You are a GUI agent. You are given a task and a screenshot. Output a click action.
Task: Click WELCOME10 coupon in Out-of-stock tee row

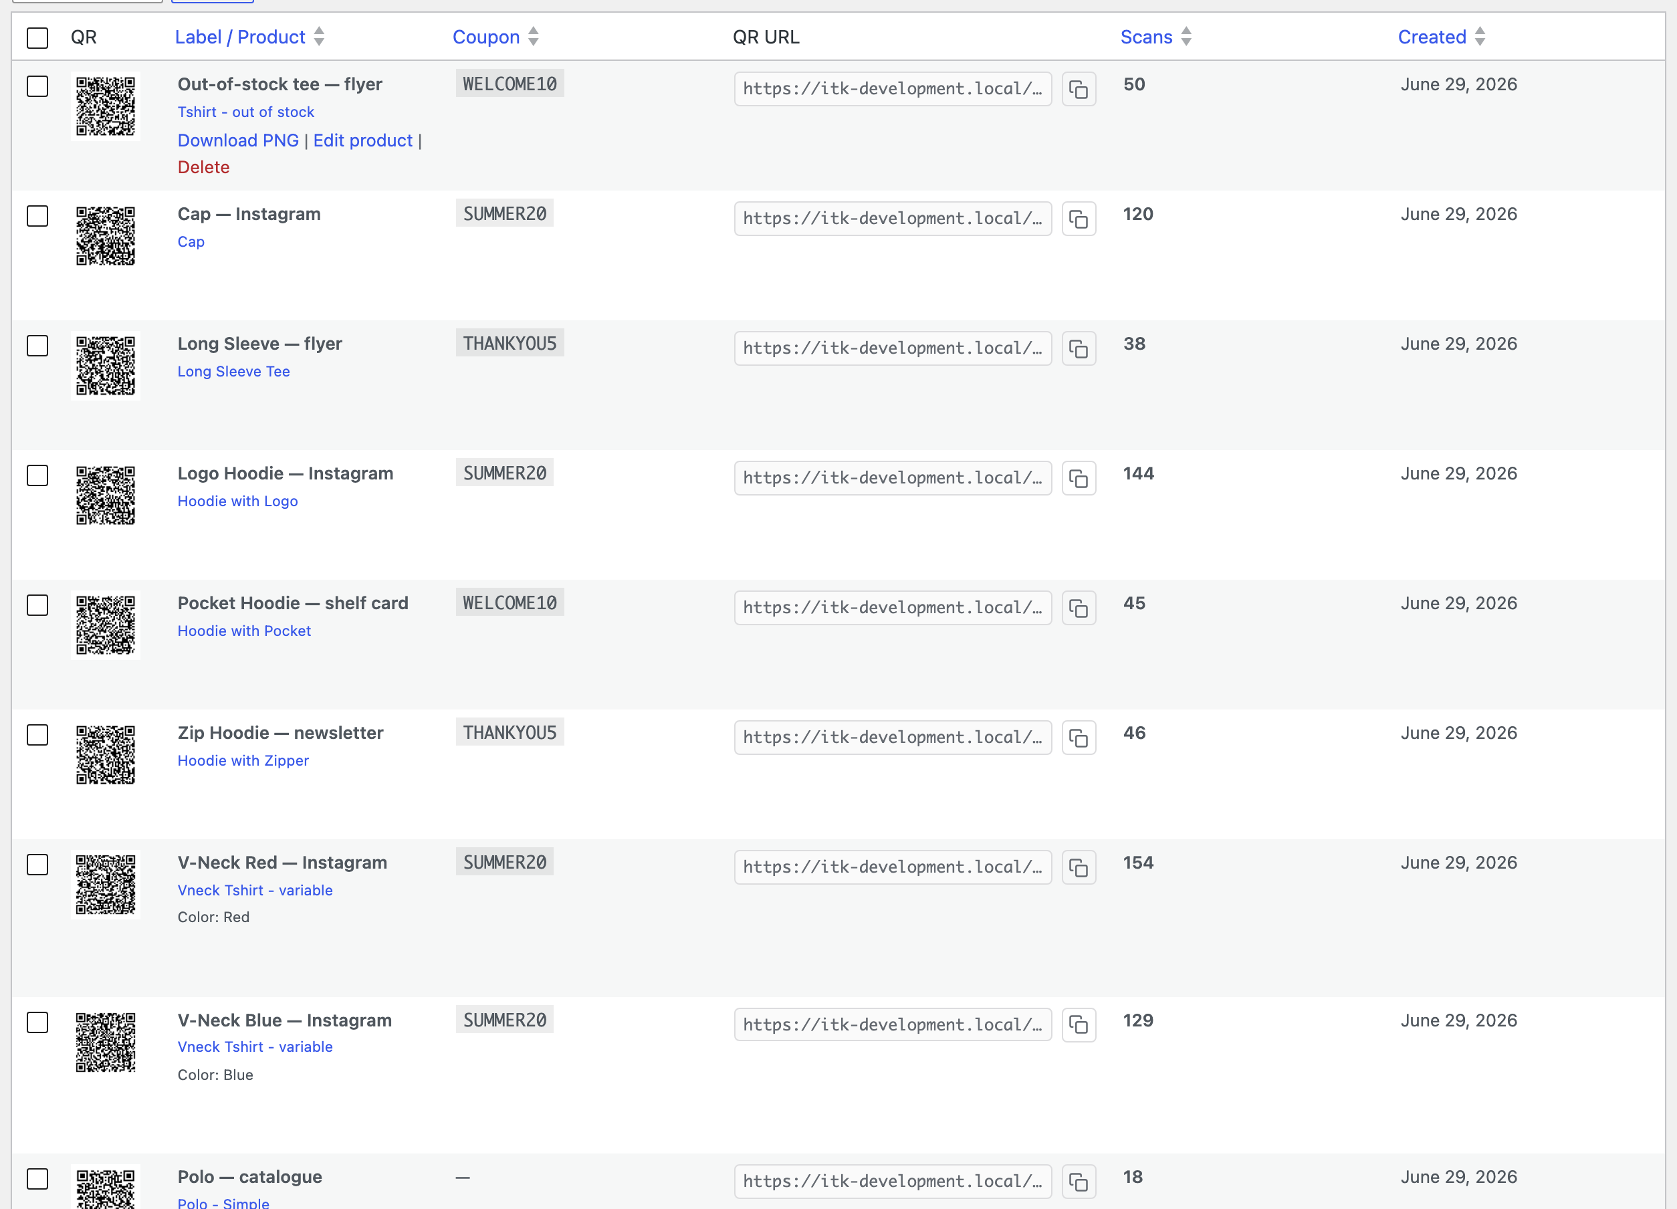[510, 84]
